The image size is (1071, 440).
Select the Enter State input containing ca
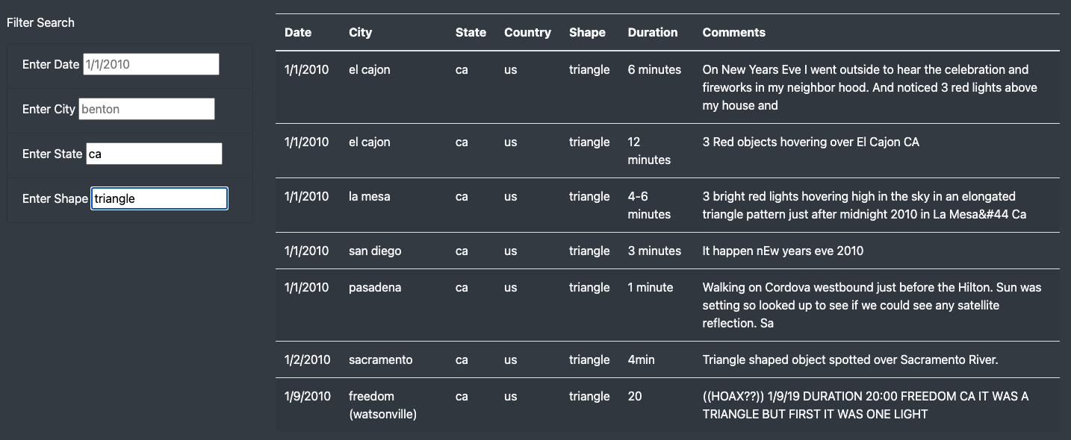coord(154,154)
